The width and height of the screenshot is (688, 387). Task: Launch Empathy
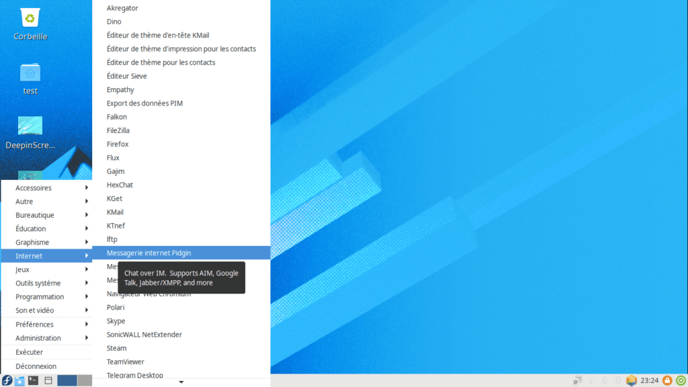181,89
